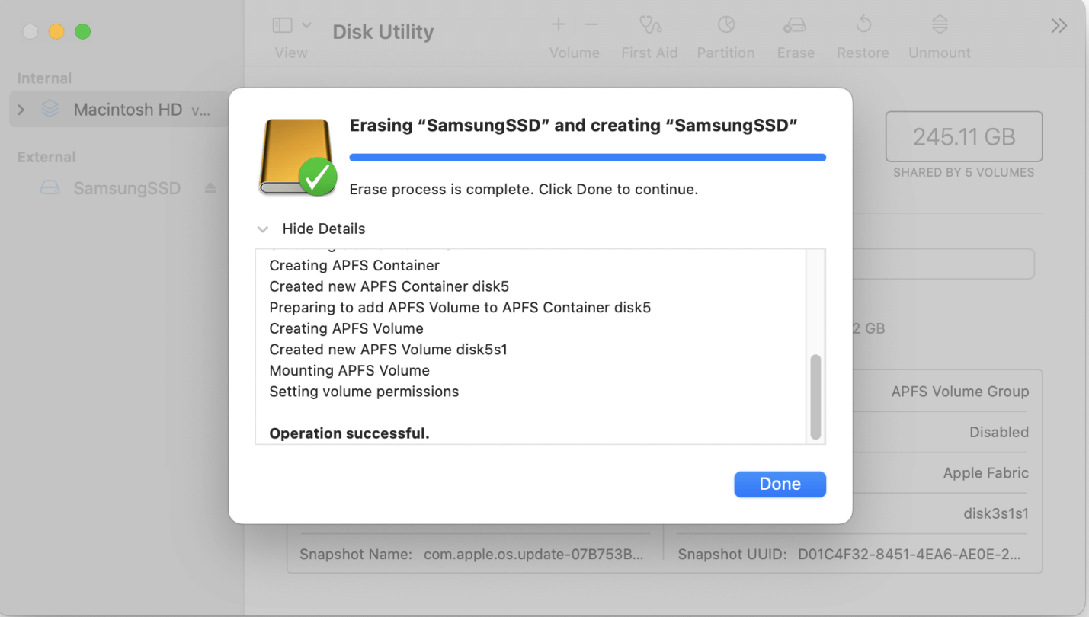The image size is (1089, 617).
Task: Click the chevron to show more toolbar items
Action: (x=1059, y=25)
